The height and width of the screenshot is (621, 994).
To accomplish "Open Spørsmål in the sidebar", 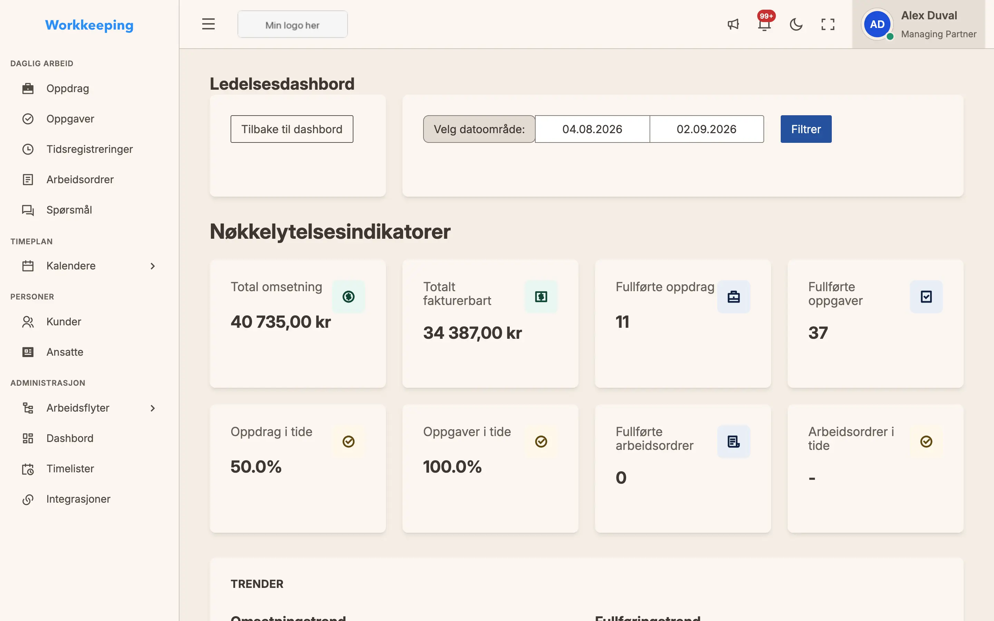I will (x=69, y=210).
